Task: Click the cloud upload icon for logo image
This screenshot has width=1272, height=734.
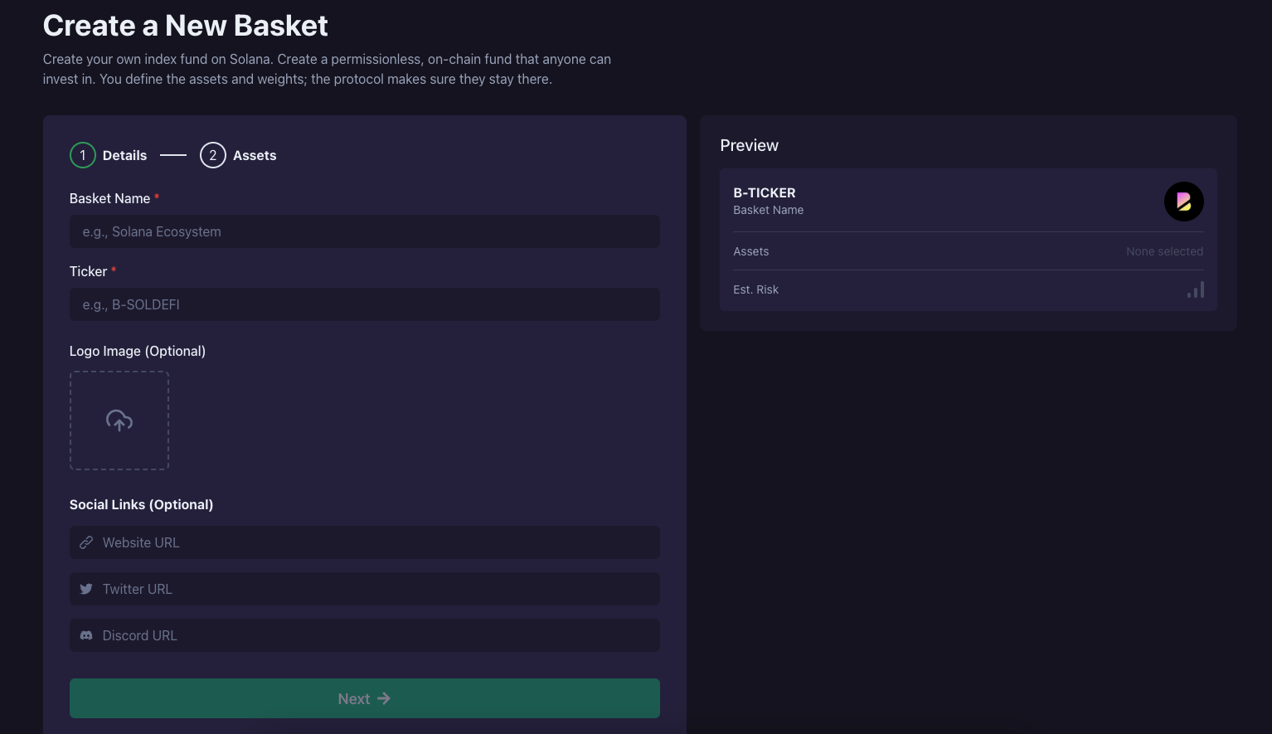Action: pyautogui.click(x=119, y=420)
